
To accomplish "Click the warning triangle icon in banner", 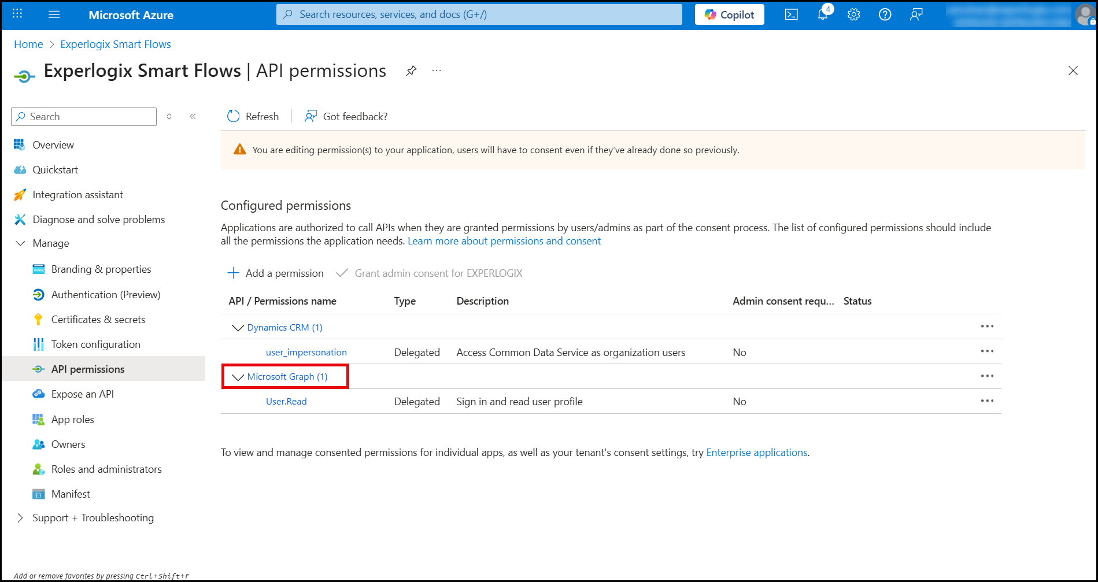I will 239,150.
